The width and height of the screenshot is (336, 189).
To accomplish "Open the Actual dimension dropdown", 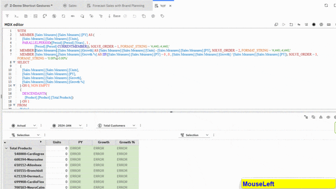I will point(24,126).
